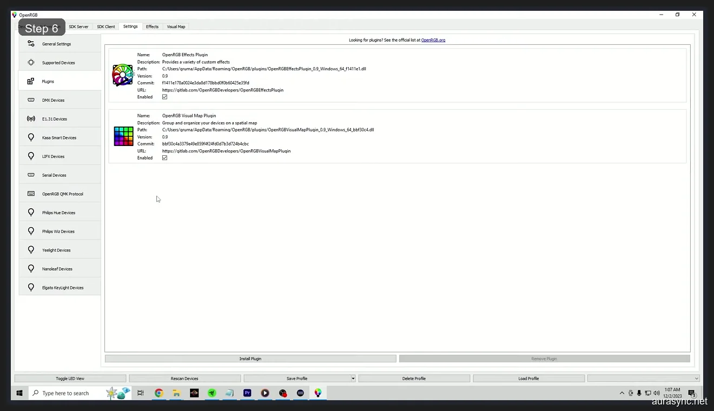Expand hidden icons in the system tray
This screenshot has width=714, height=411.
[622, 393]
